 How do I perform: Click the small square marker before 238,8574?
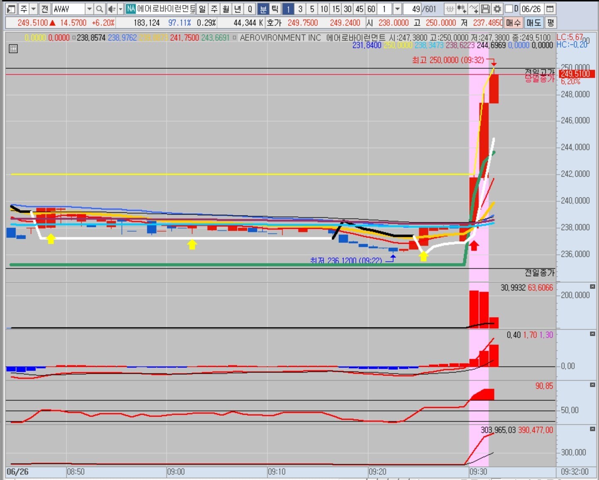[74, 38]
